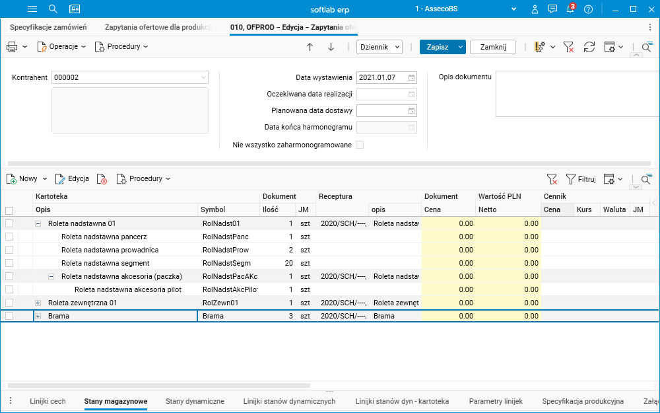
Task: Toggle the select-all checkbox in grid header
Action: click(x=9, y=210)
